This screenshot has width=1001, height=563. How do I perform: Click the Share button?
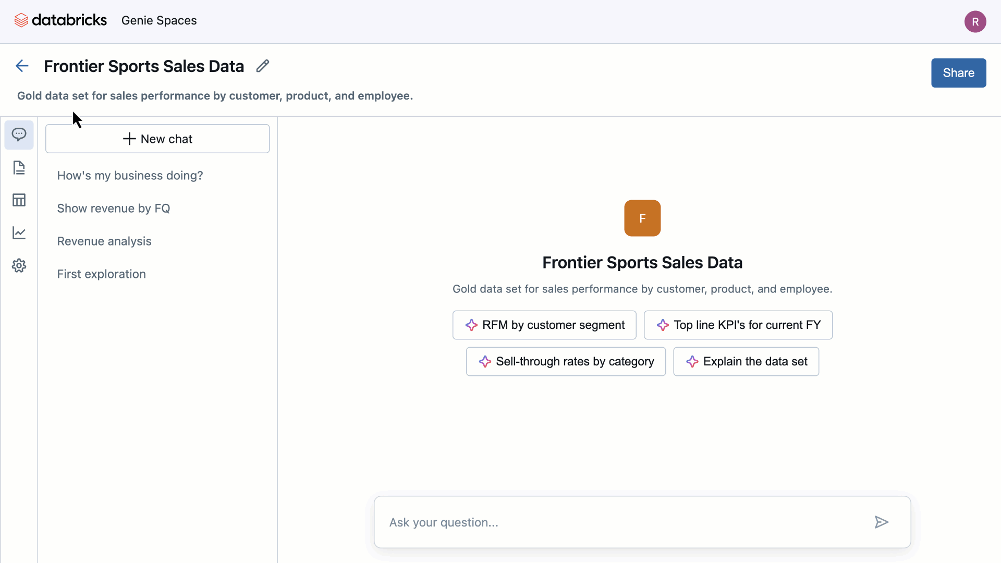tap(958, 72)
